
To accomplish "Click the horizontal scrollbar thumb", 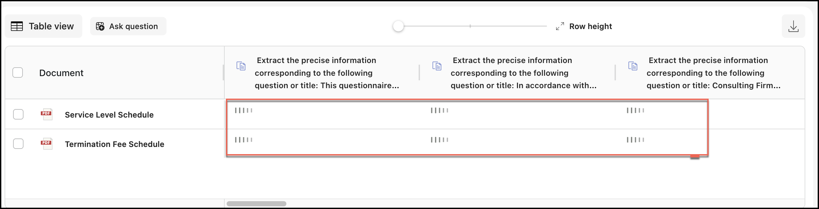I will (x=256, y=204).
